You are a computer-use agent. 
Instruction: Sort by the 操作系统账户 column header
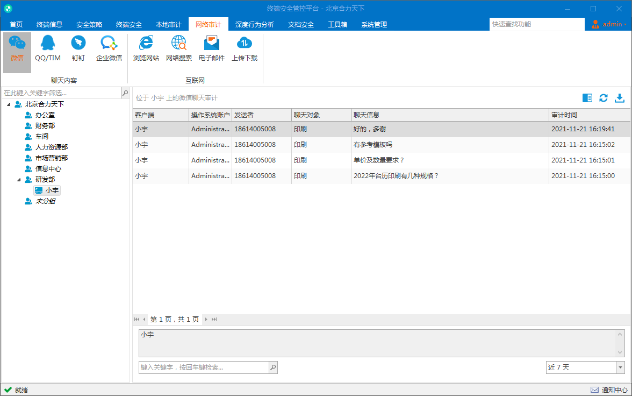click(x=211, y=115)
